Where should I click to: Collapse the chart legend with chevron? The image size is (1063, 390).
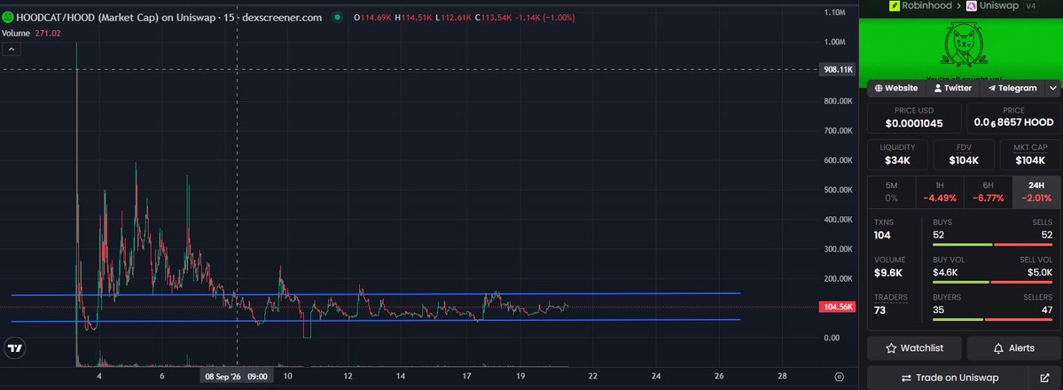click(12, 49)
